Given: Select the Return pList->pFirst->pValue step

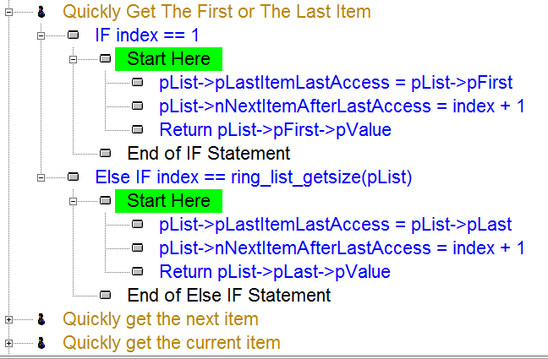Looking at the screenshot, I should tap(275, 130).
